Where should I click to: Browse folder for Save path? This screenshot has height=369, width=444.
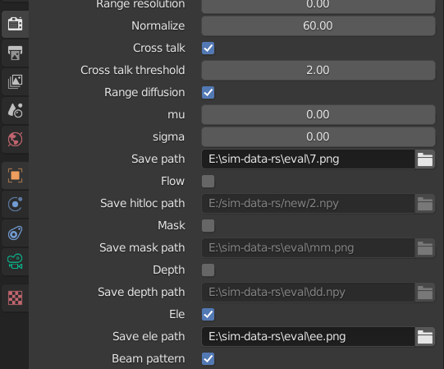(x=425, y=159)
